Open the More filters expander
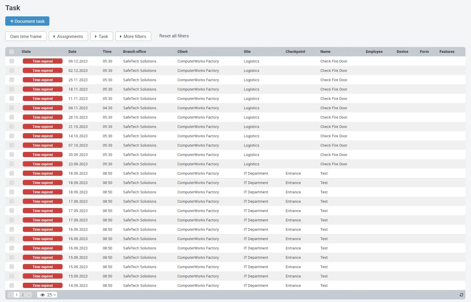Image resolution: width=471 pixels, height=302 pixels. (133, 37)
